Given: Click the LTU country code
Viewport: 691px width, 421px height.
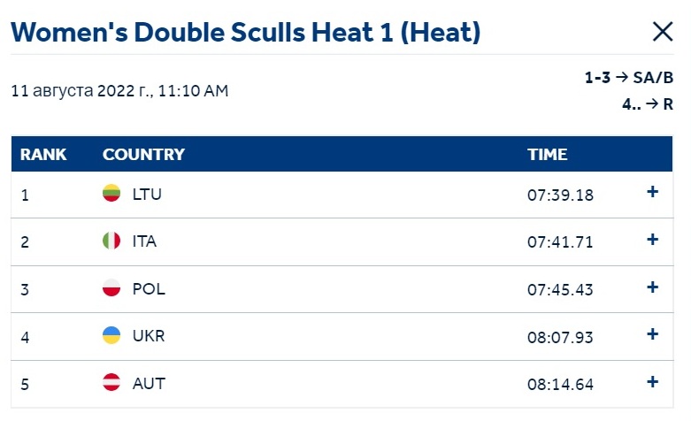Looking at the screenshot, I should [x=147, y=195].
